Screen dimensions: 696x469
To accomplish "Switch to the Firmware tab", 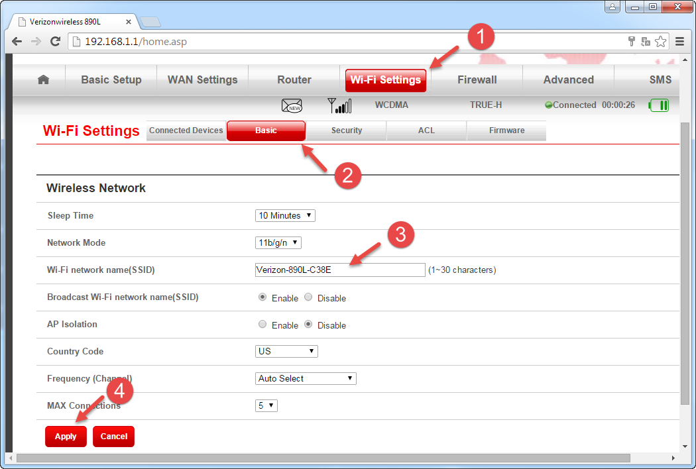I will pyautogui.click(x=507, y=130).
